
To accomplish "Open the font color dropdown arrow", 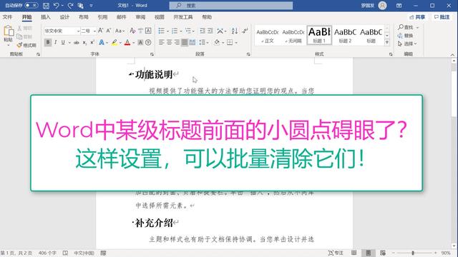I will [134, 43].
